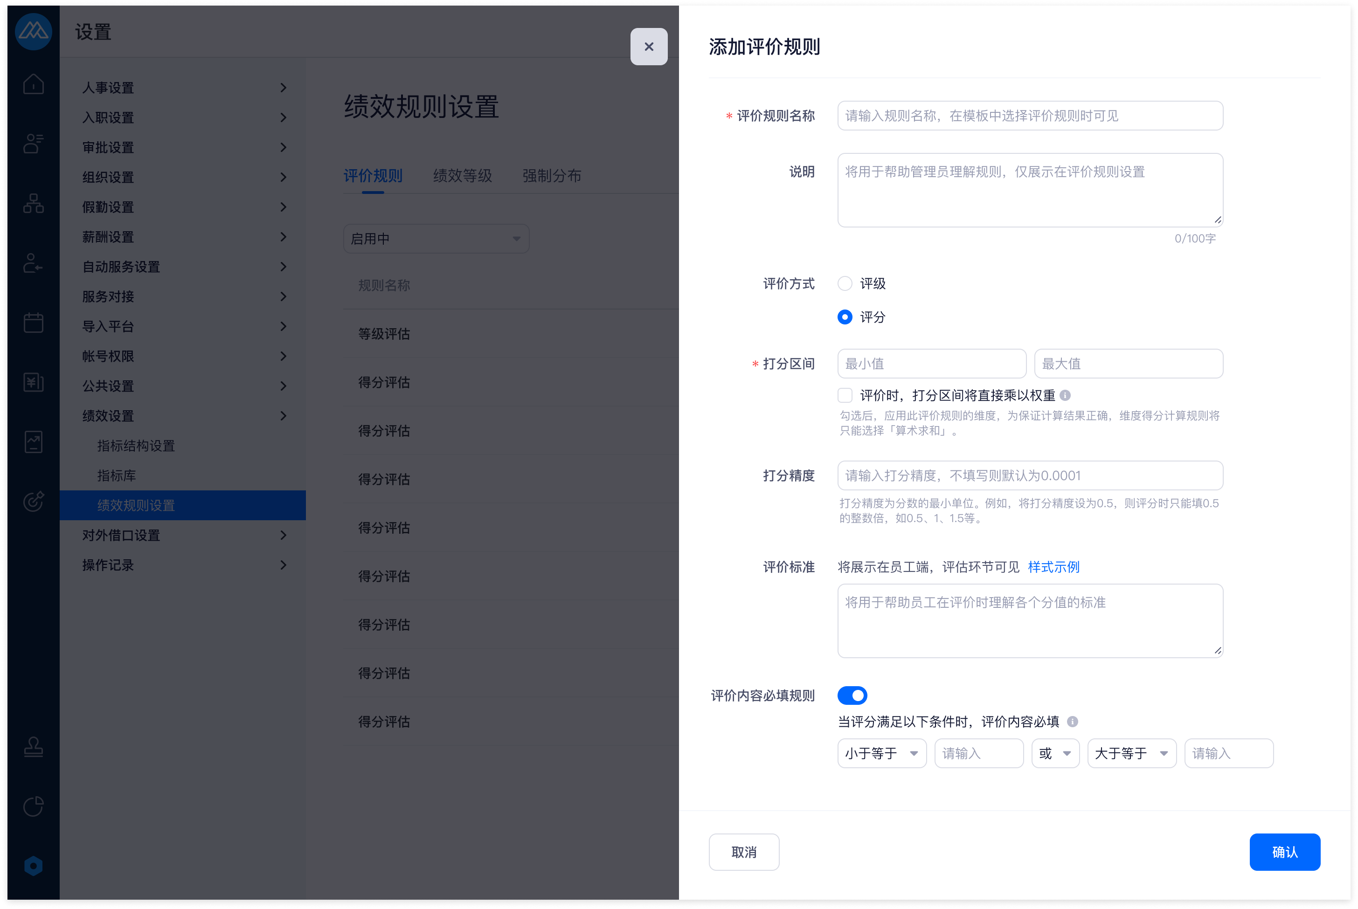Open the 或 logic operator dropdown
The width and height of the screenshot is (1358, 909).
point(1055,753)
